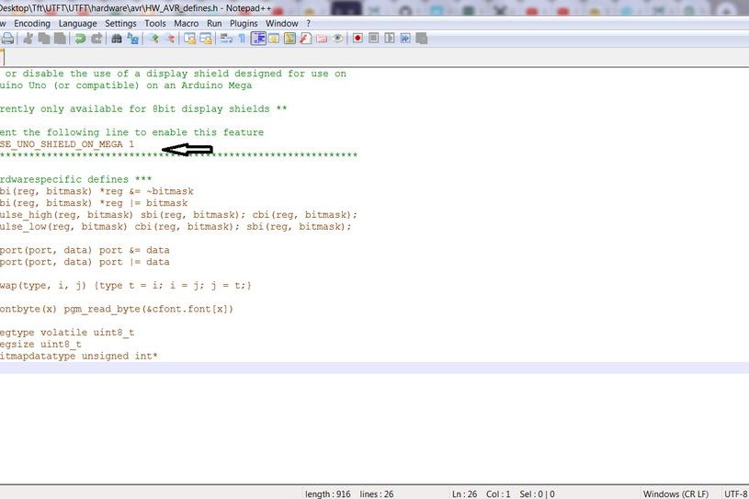
Task: Open the Macro menu
Action: tap(187, 23)
